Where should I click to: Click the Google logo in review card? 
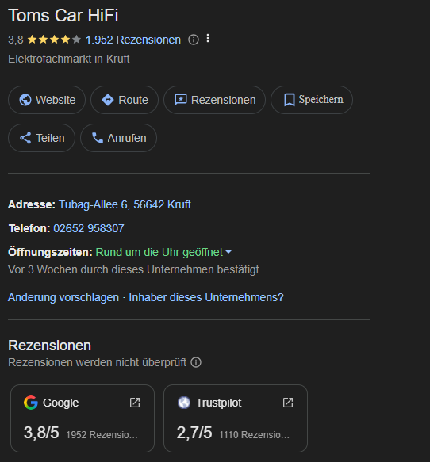(x=31, y=403)
